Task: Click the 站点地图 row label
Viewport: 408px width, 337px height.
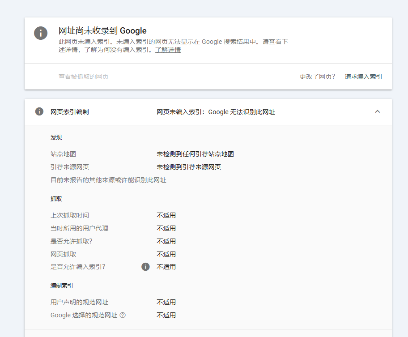Action: [63, 154]
